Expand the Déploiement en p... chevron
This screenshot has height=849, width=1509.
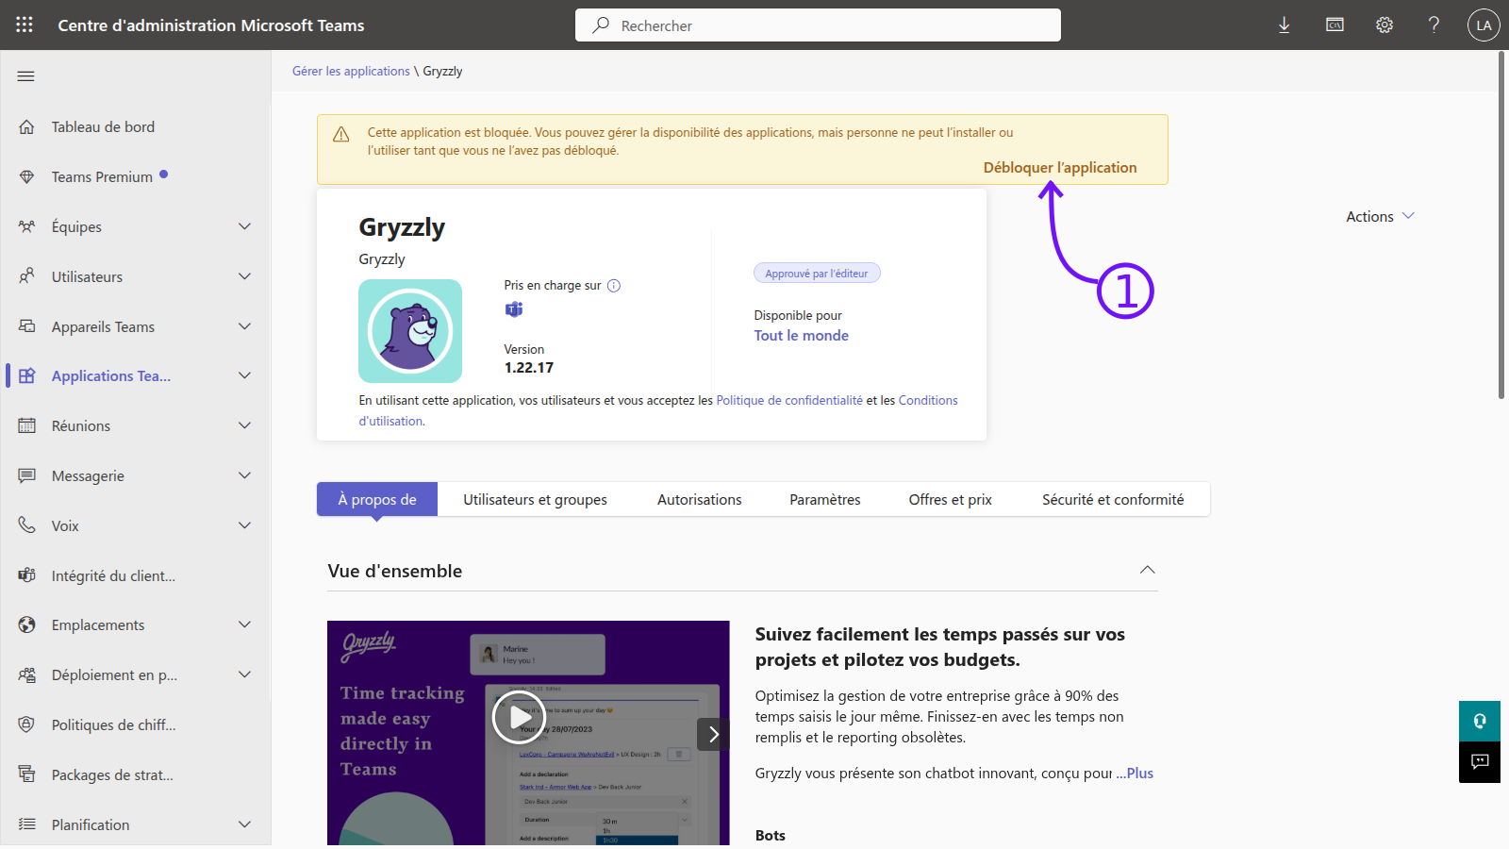245,674
